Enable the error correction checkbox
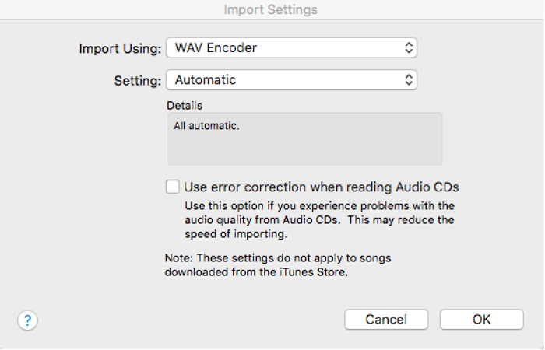545x350 pixels. coord(172,187)
